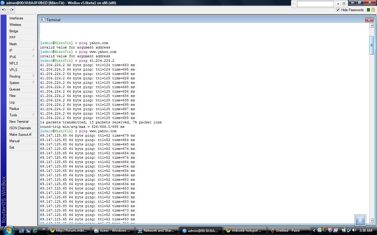Click the 41.204.224.2 line with time=663 ms
The height and width of the screenshot is (235, 377).
[x=87, y=65]
